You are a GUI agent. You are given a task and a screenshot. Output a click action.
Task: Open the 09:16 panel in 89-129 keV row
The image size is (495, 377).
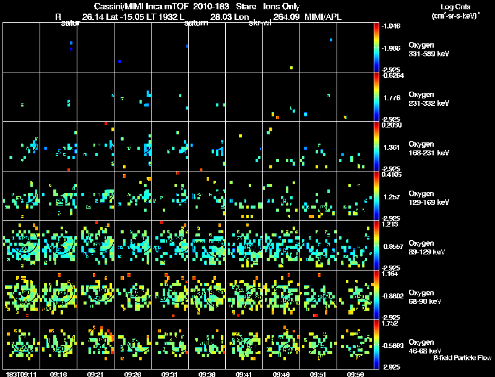pyautogui.click(x=58, y=245)
